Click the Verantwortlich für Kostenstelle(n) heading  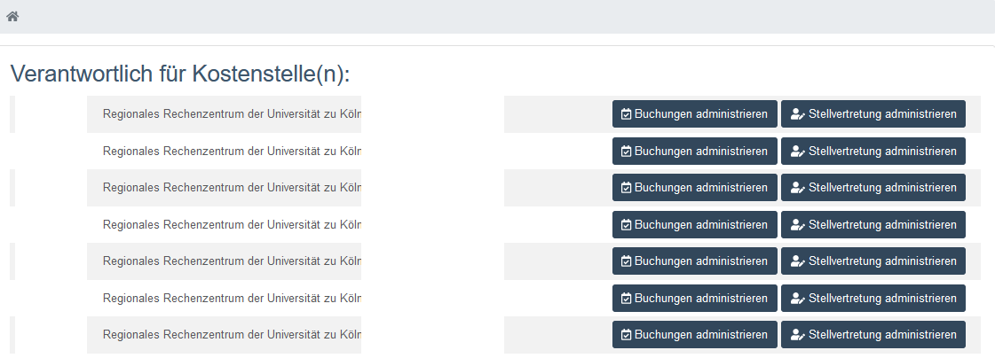click(180, 74)
